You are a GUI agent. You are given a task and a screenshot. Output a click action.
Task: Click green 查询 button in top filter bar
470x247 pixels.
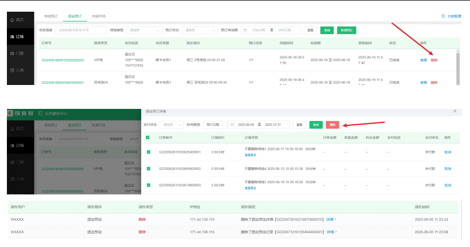pos(327,30)
